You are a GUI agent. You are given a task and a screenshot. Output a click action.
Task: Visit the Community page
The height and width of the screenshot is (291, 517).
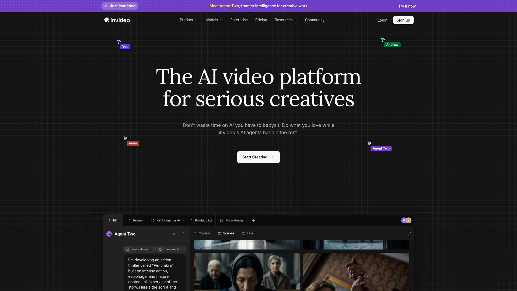click(315, 20)
